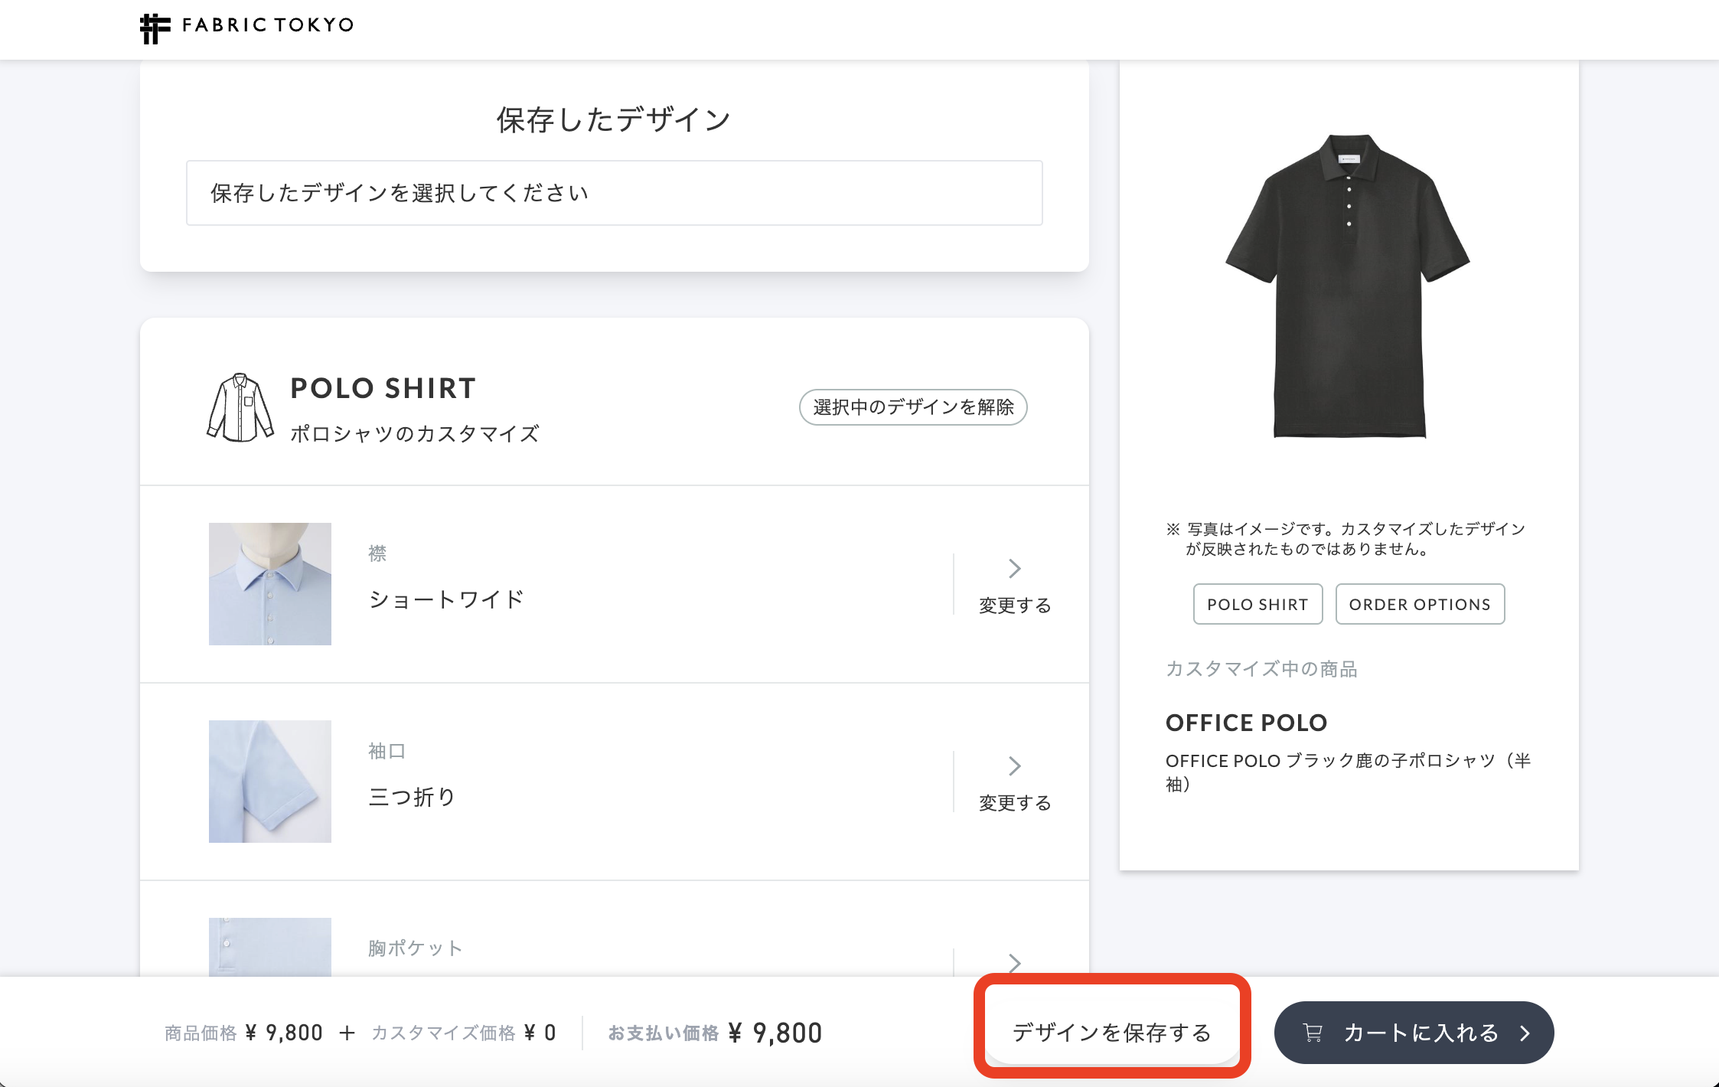Switch to the ORDER OPTIONS tab
This screenshot has width=1719, height=1087.
tap(1420, 604)
